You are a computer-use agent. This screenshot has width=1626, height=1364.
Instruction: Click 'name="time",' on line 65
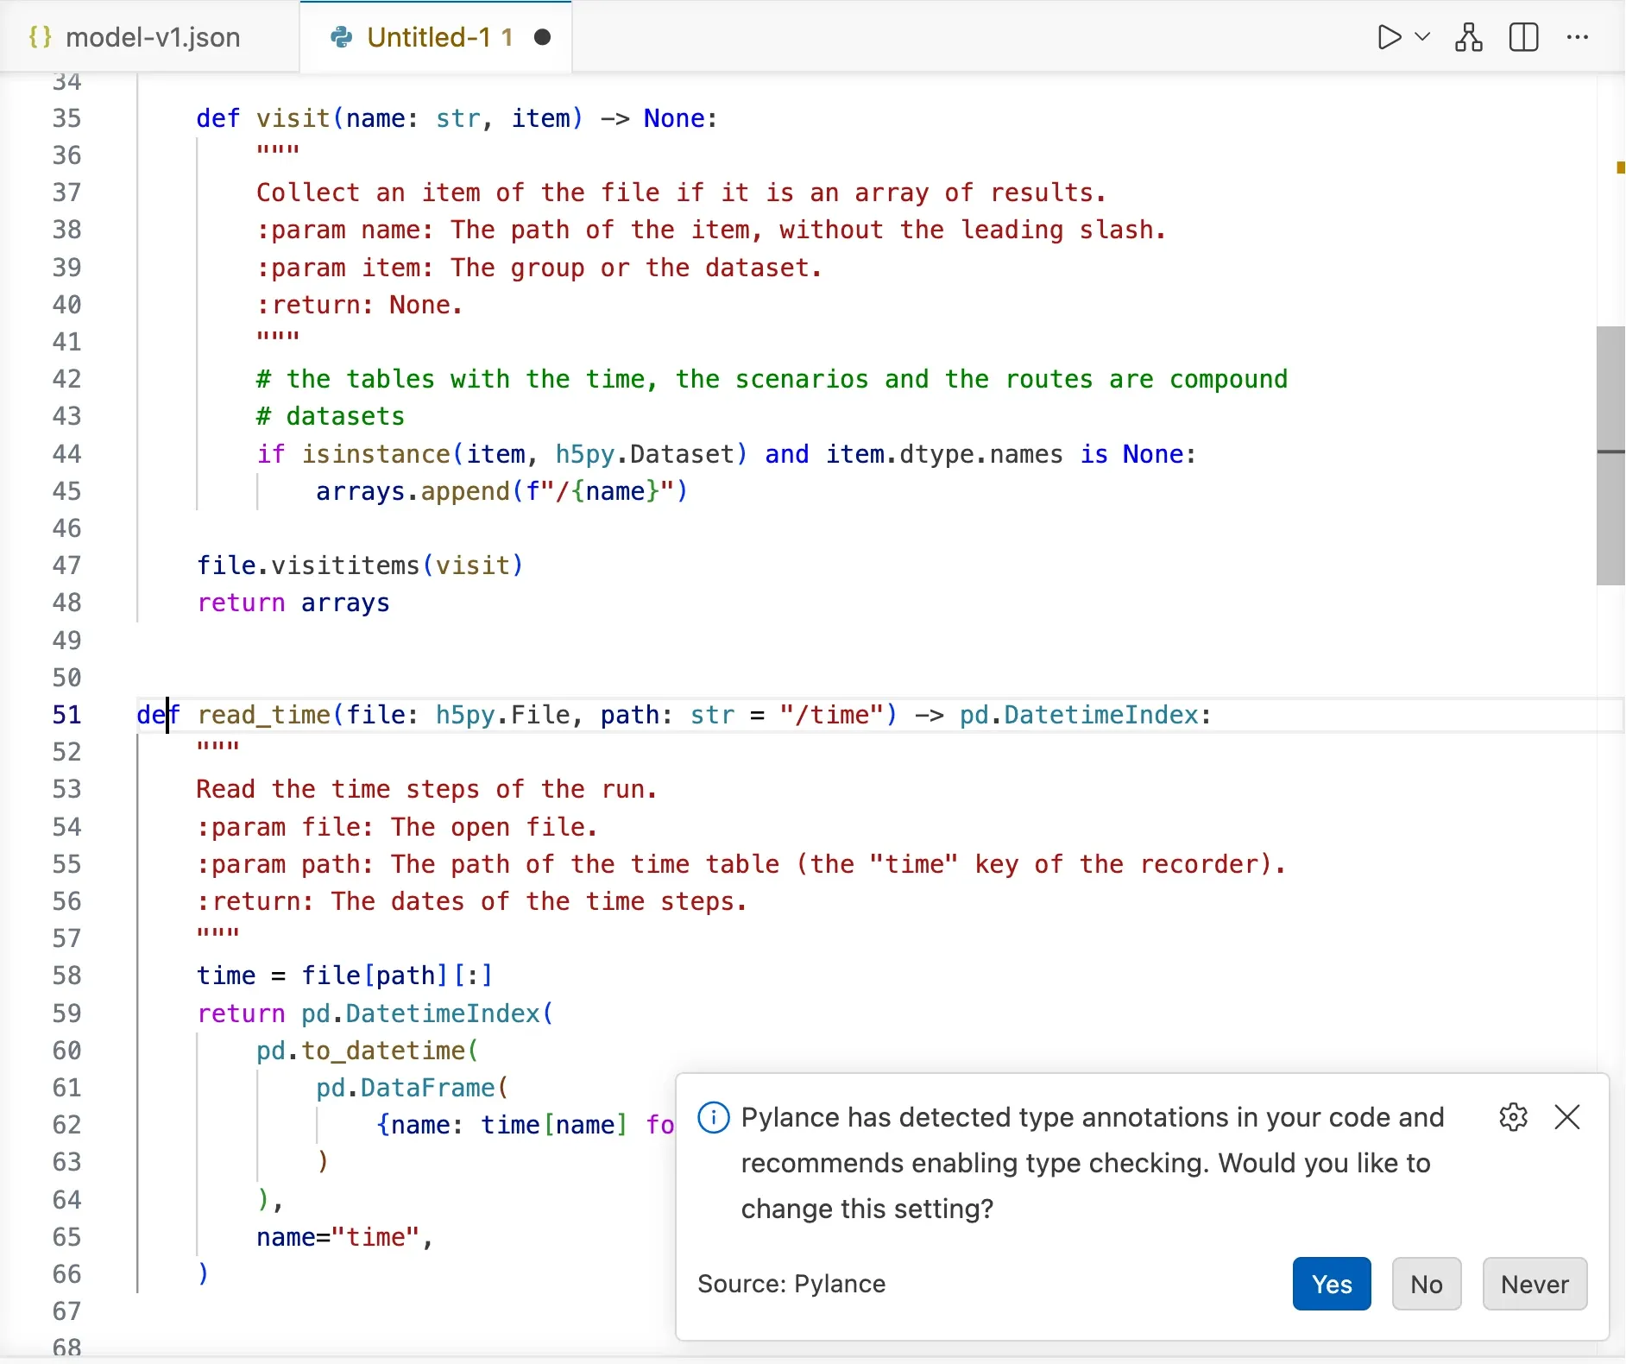click(345, 1237)
